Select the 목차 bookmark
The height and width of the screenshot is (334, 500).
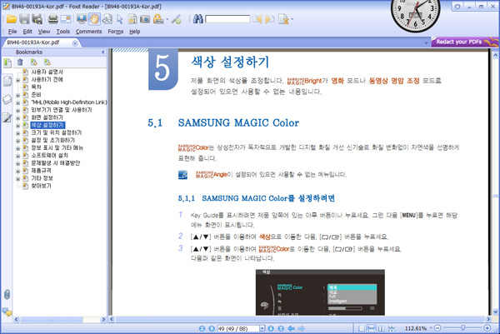[36, 87]
